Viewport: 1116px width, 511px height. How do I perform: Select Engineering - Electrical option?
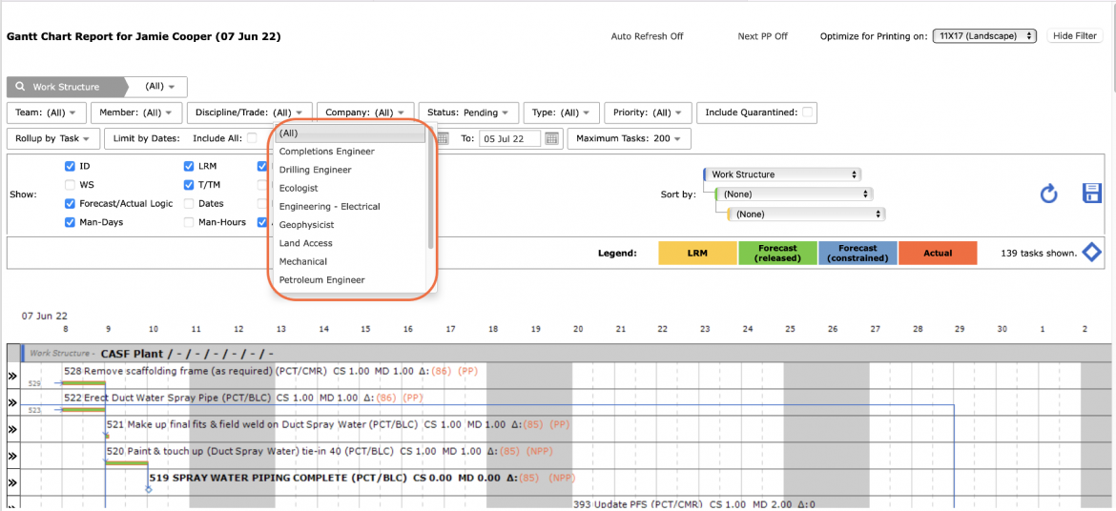[351, 206]
